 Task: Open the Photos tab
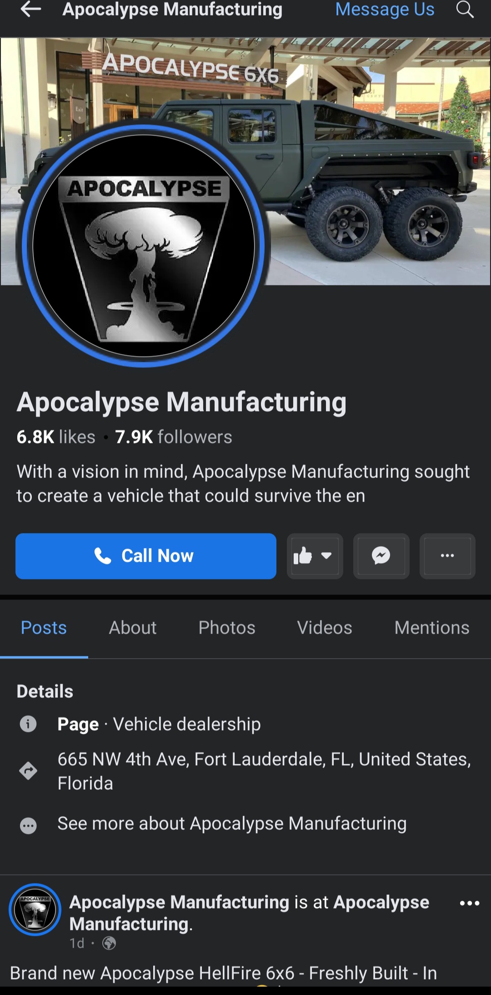pyautogui.click(x=226, y=628)
